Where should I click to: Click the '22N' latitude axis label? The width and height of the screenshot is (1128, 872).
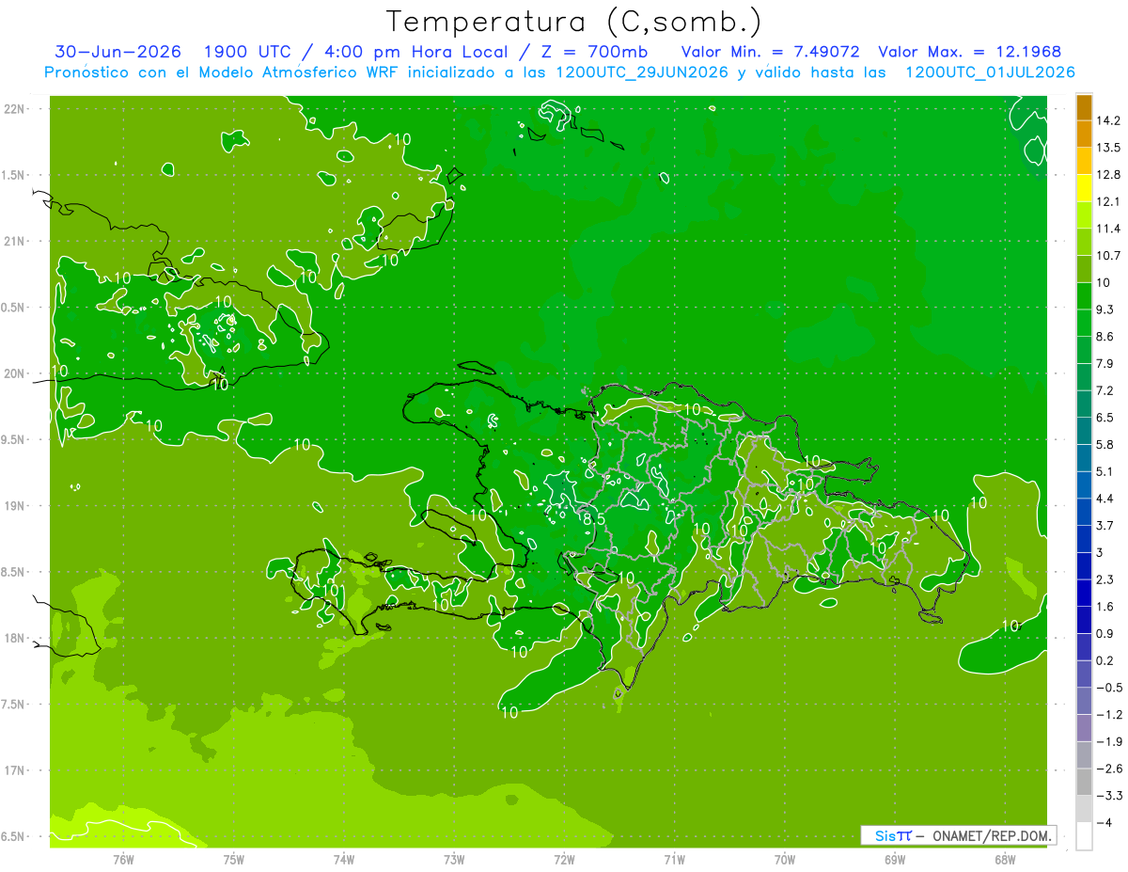coord(14,108)
